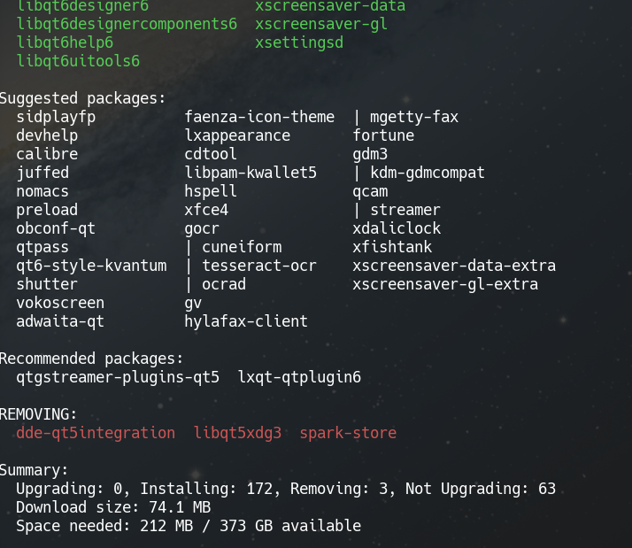The width and height of the screenshot is (632, 548).
Task: Click the Not Upgrading: 63 count
Action: (481, 489)
